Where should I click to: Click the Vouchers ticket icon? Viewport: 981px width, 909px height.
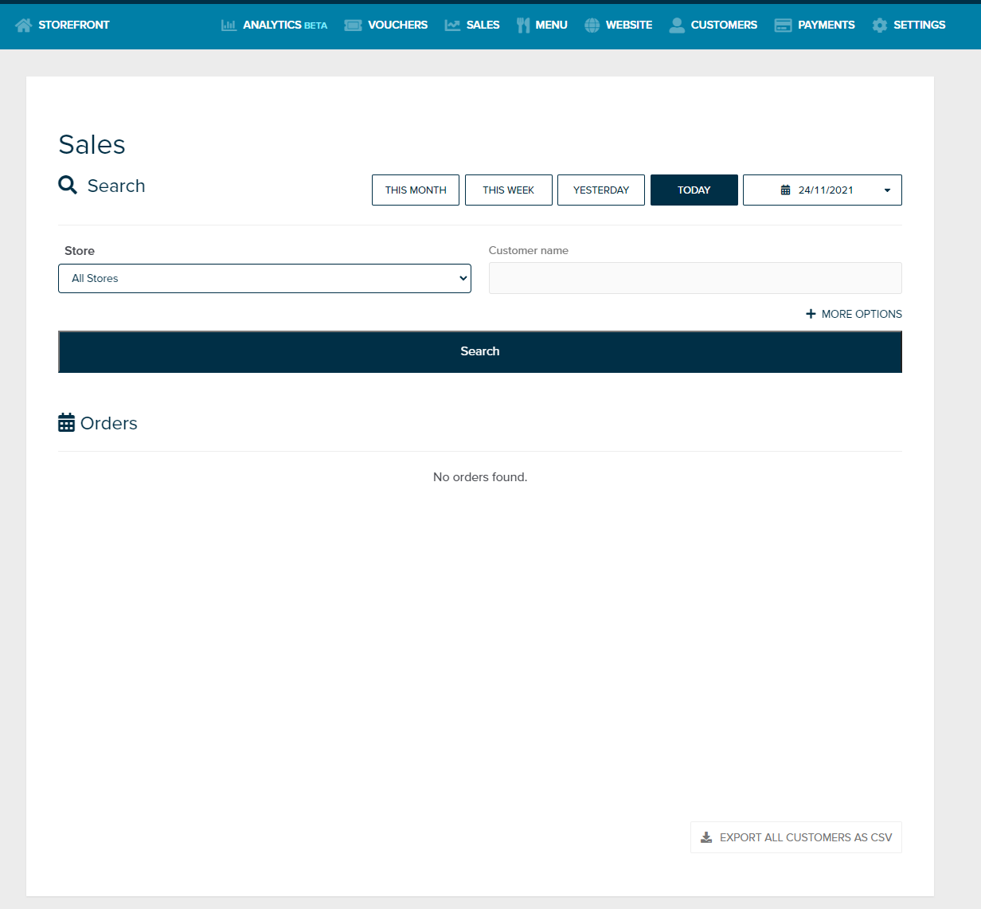[353, 25]
